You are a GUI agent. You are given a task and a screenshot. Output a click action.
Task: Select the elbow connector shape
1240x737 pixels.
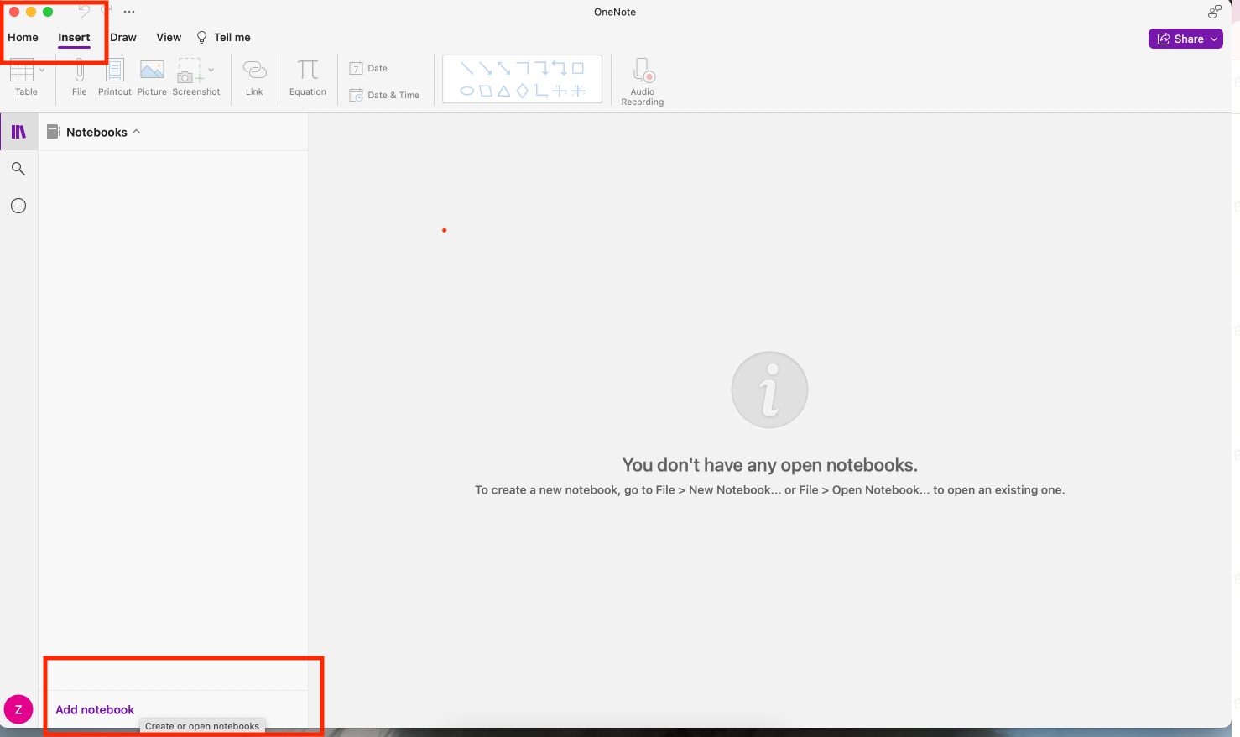(523, 68)
